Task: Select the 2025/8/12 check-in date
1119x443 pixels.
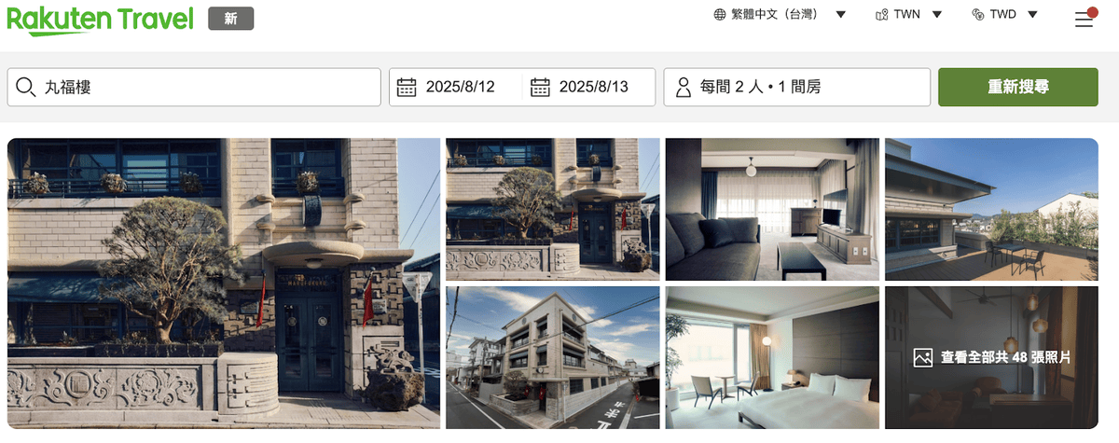Action: coord(461,87)
